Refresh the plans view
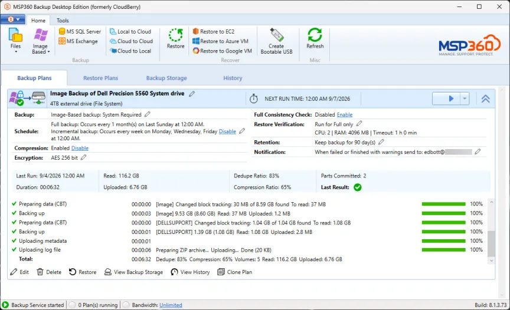The image size is (510, 310). (x=315, y=38)
